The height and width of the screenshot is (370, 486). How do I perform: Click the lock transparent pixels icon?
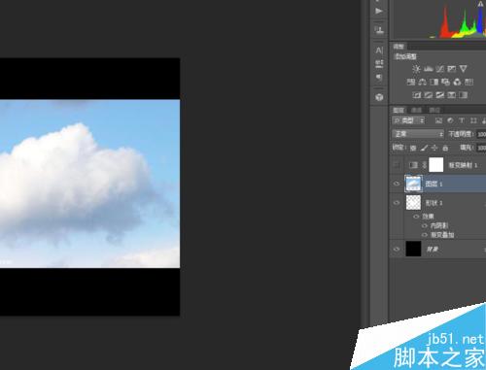tap(413, 148)
